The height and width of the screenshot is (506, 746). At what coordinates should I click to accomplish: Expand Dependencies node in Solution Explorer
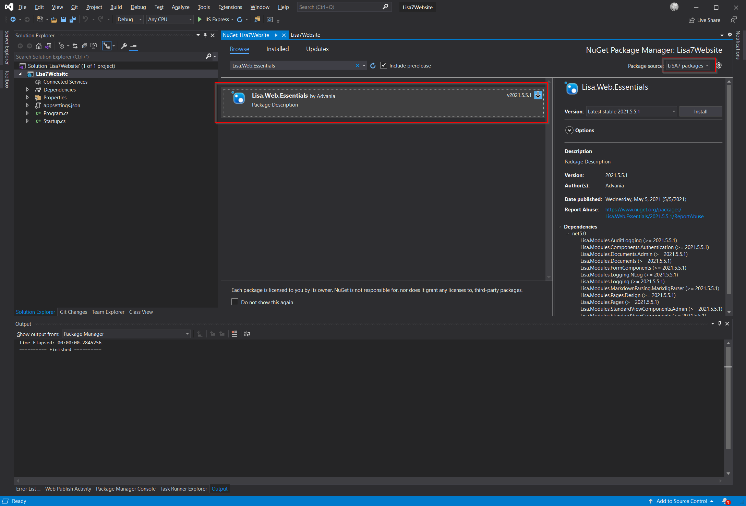coord(27,90)
